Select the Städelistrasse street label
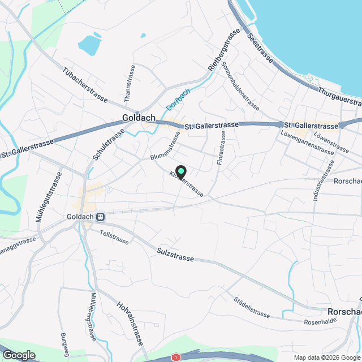The height and width of the screenshot is (362, 362). click(252, 308)
